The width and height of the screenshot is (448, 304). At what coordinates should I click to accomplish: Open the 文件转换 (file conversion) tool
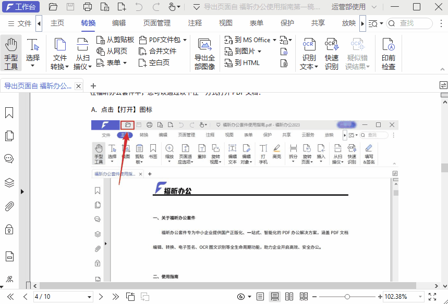pos(59,52)
